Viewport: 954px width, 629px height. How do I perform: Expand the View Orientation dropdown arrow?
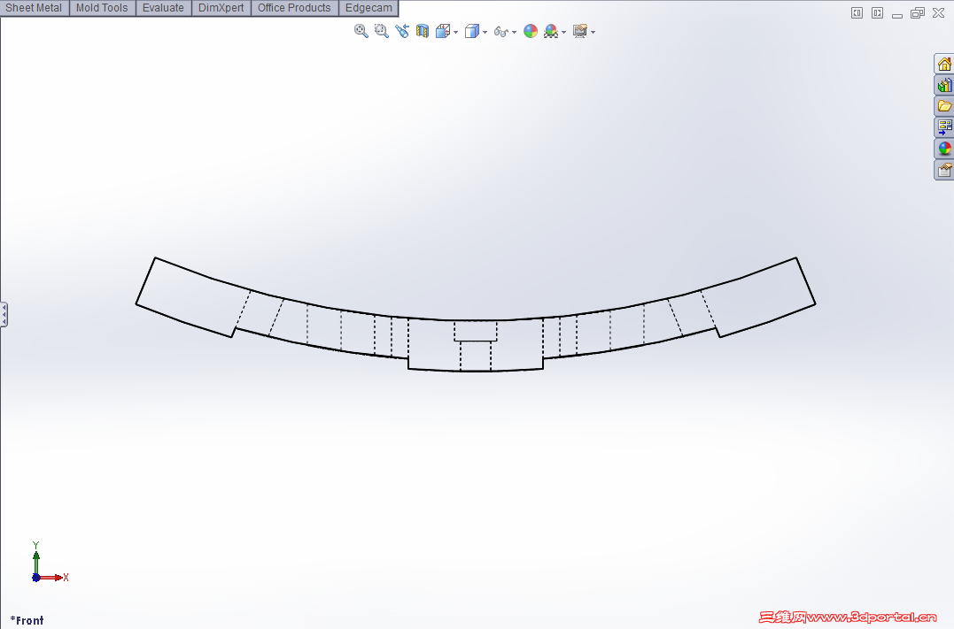click(x=455, y=32)
